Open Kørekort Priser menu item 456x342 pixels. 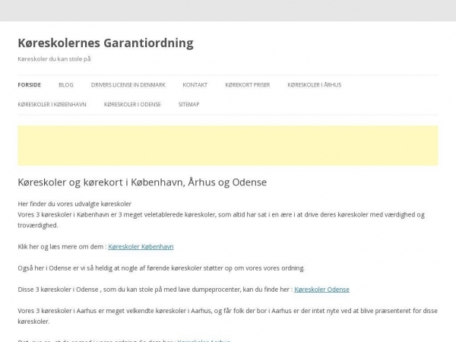tap(248, 85)
